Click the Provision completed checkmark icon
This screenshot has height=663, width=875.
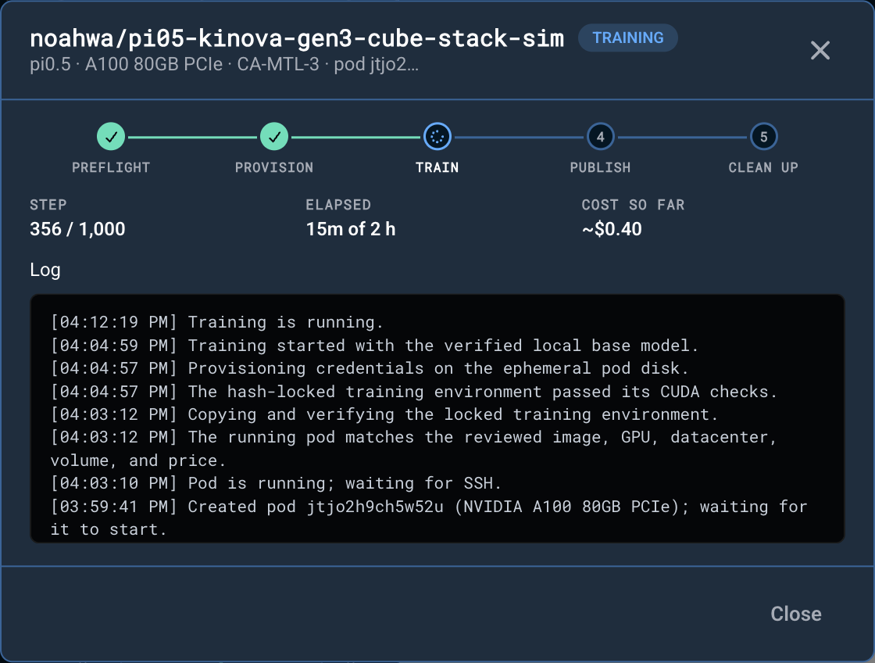pos(274,136)
